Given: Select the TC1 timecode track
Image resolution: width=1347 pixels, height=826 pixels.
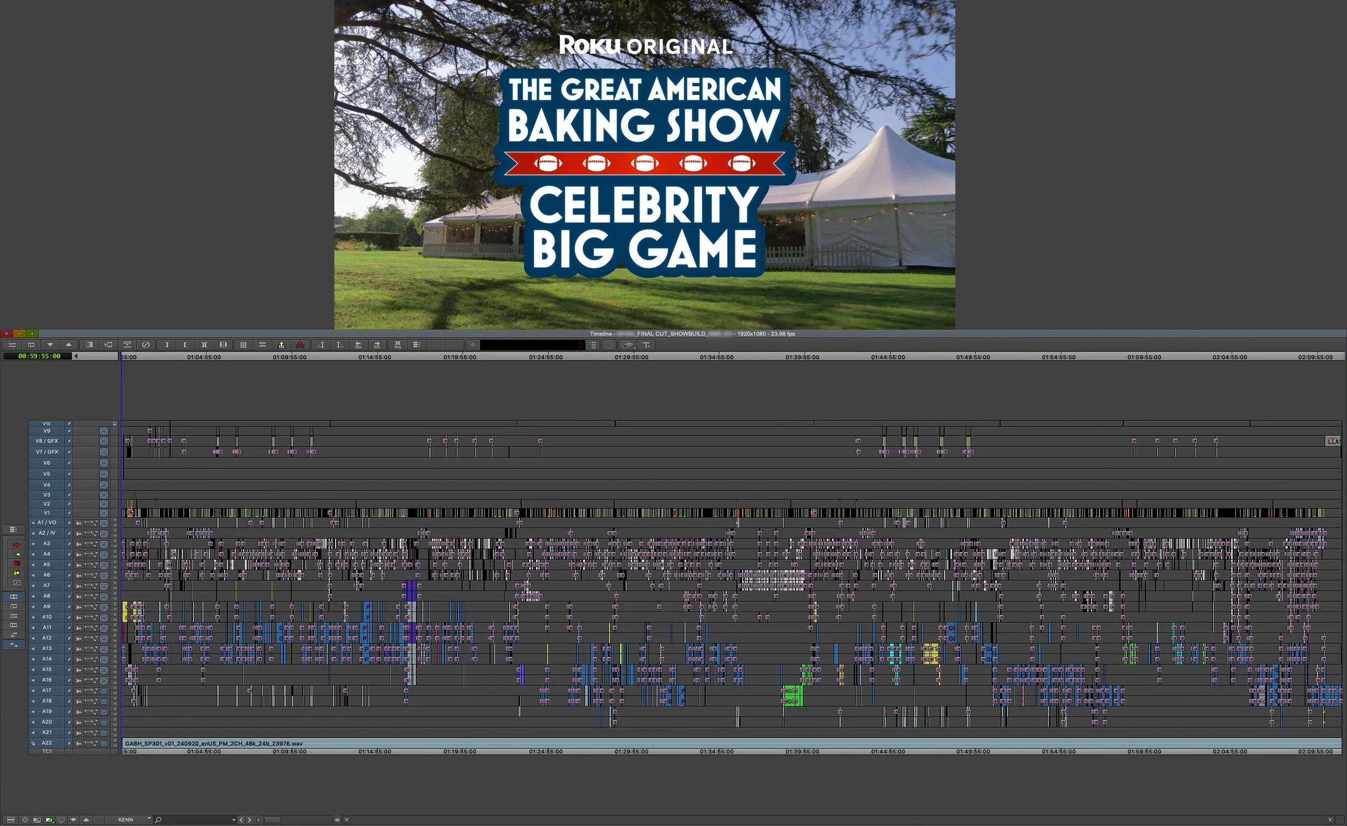Looking at the screenshot, I should point(47,752).
